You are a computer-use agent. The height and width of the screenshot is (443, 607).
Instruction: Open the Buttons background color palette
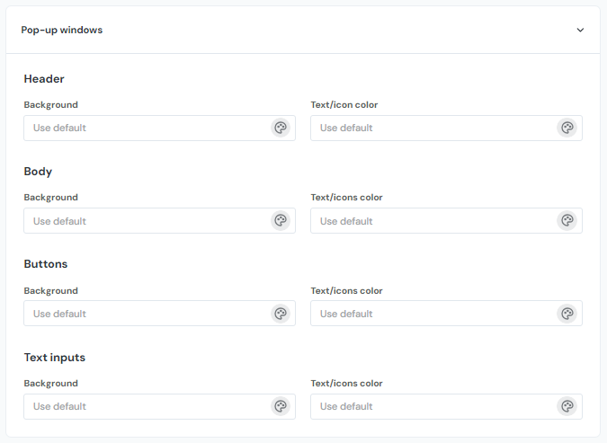pyautogui.click(x=281, y=314)
